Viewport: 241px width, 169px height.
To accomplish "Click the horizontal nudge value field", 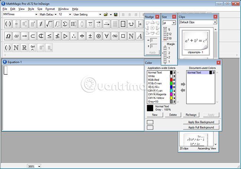I will [154, 40].
